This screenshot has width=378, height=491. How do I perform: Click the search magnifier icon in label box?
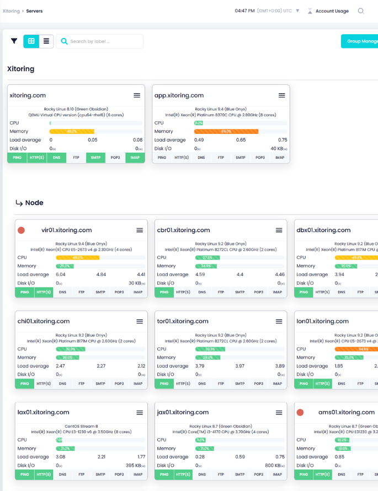pos(64,41)
